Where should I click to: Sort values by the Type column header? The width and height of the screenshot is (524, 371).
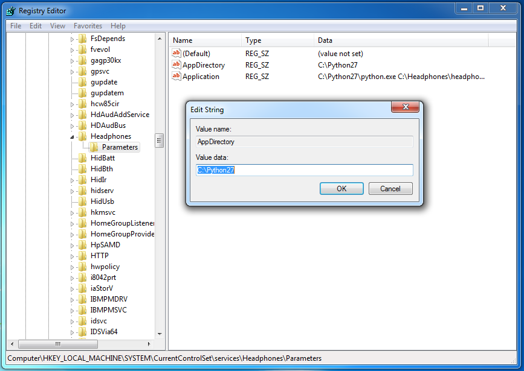tap(277, 40)
